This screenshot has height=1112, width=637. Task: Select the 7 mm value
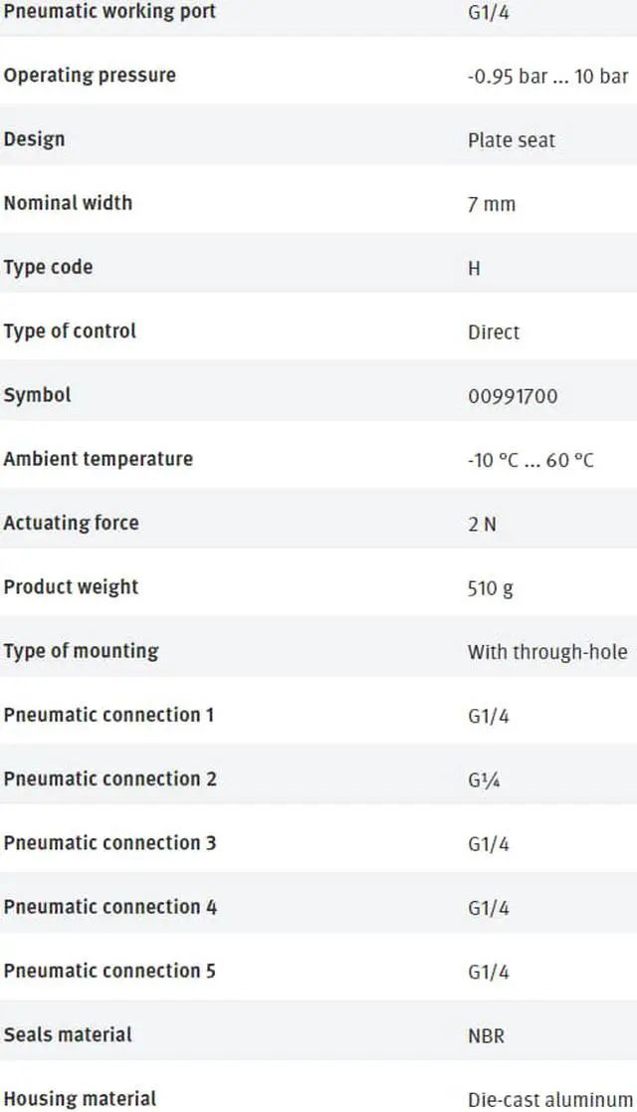pos(492,204)
